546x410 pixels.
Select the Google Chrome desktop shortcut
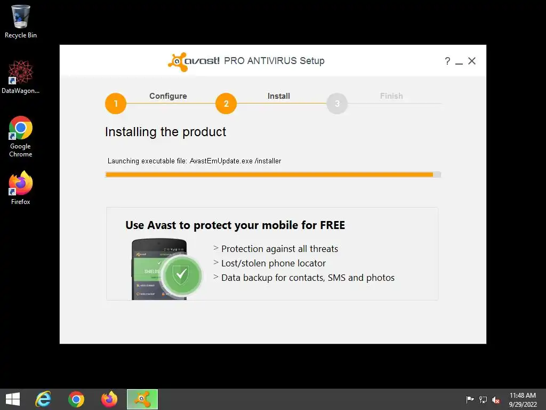[21, 136]
